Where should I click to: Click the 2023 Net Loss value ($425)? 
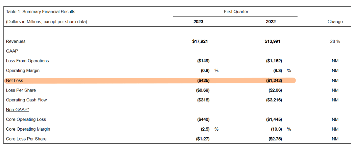click(x=203, y=80)
